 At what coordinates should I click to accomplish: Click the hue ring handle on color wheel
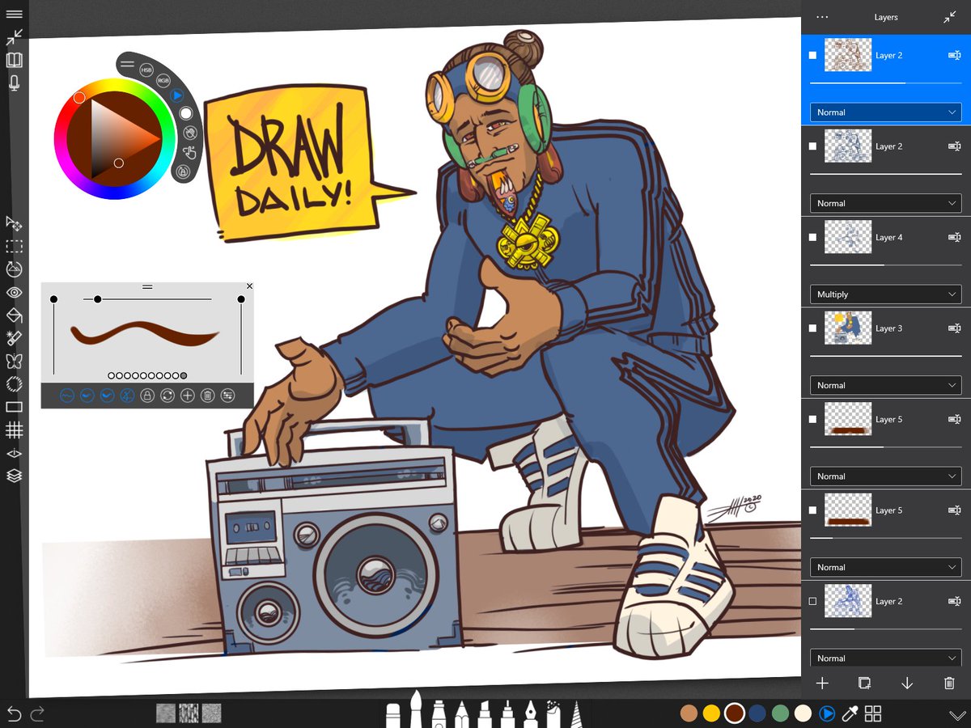click(79, 98)
